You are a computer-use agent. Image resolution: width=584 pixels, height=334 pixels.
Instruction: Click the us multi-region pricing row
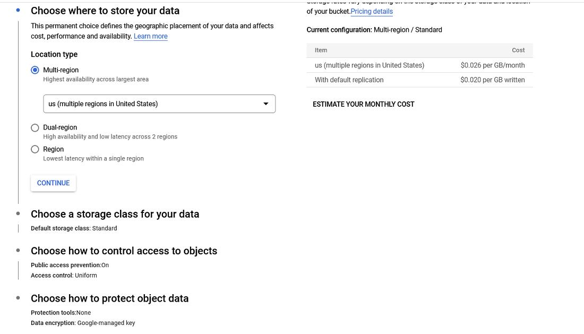[x=419, y=65]
